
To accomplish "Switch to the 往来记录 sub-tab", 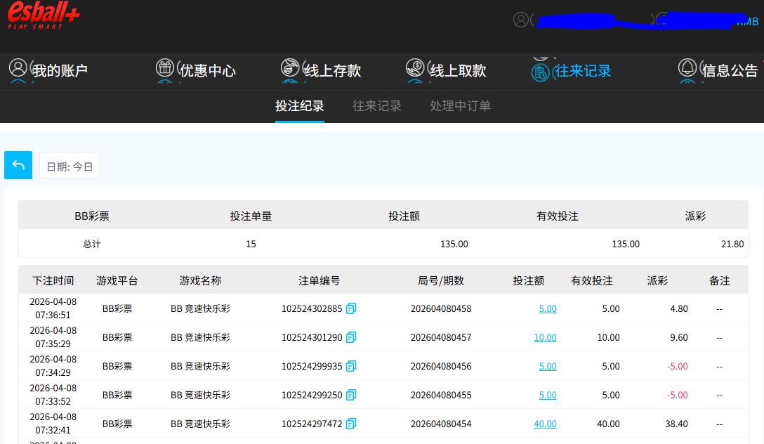I will (377, 106).
